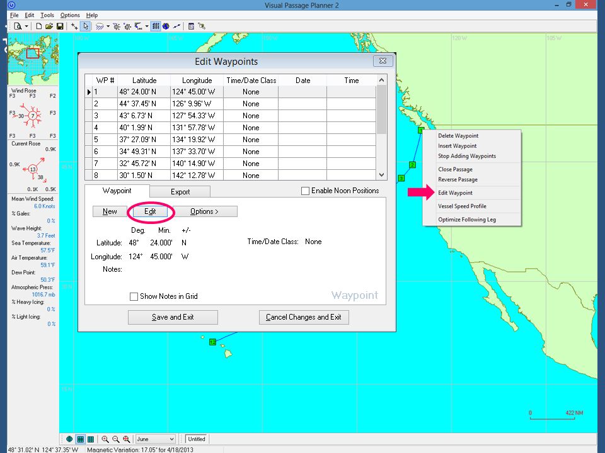The image size is (605, 453).
Task: Enable Noon Positions checkbox
Action: [x=305, y=191]
